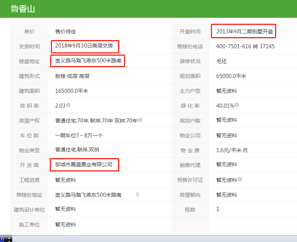
Task: Click the 普通住宅:70年 联排:70年 双拼:70年 text
Action: coord(96,121)
